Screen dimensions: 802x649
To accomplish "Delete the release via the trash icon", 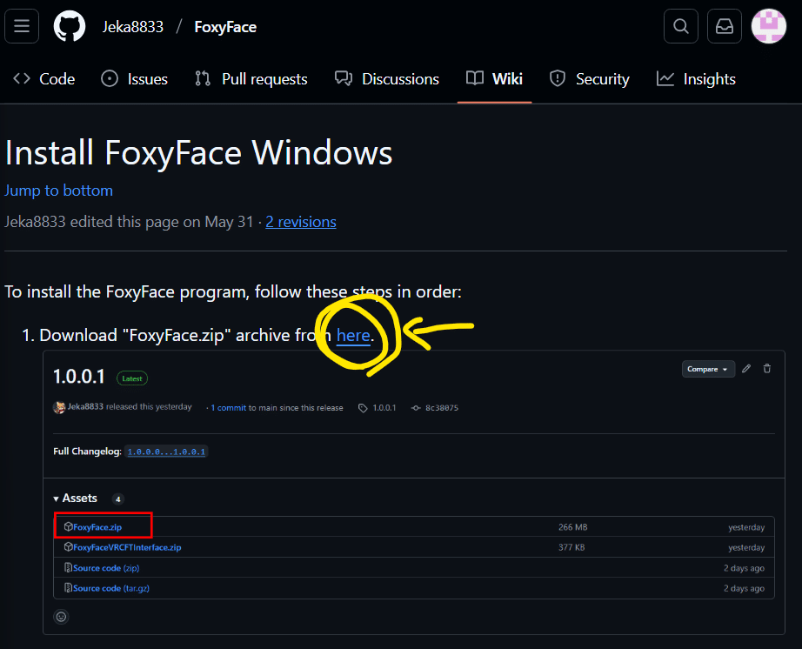I will tap(766, 369).
